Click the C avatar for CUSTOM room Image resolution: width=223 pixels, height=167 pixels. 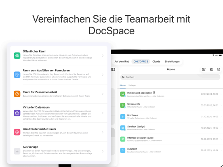coord(122,150)
